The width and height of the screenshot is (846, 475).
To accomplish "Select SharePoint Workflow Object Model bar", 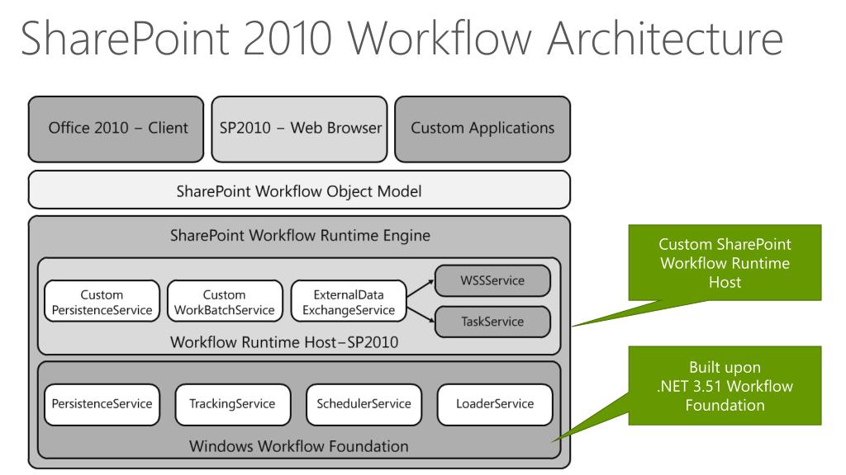I will (x=299, y=190).
